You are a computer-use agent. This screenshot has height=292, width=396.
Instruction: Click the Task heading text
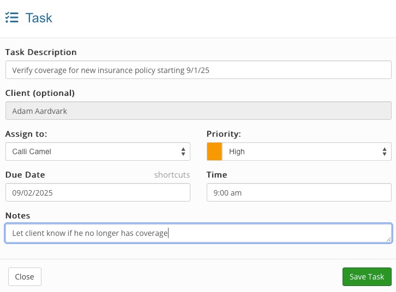39,18
